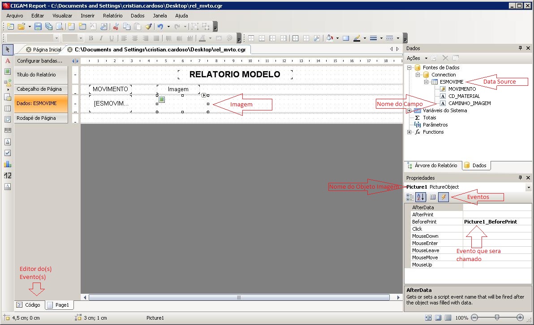Adjust the zoom slider handle

point(497,317)
